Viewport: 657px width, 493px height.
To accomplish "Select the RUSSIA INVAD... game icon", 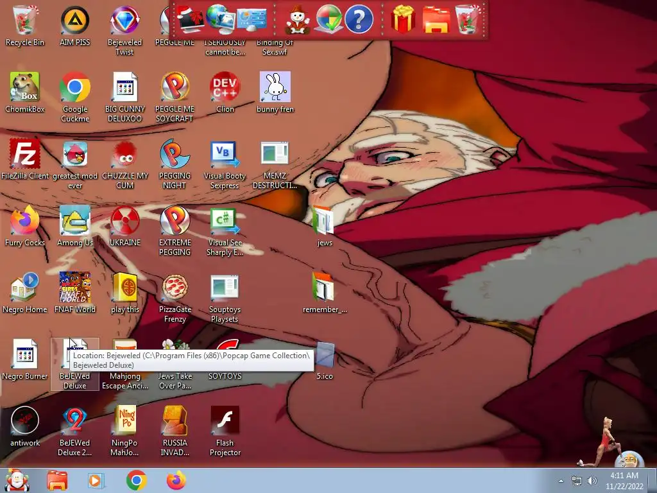I will click(x=175, y=431).
